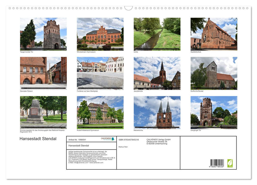Click the info@calvendo.com email link
The height and width of the screenshot is (185, 257).
click(x=80, y=162)
